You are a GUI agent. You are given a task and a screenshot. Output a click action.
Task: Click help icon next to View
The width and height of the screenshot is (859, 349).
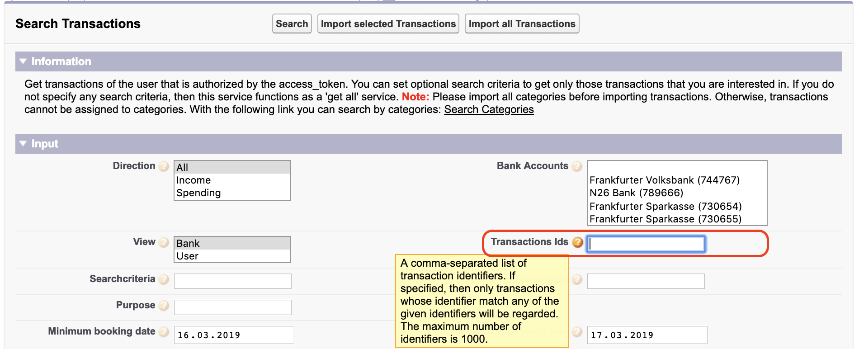pos(164,242)
